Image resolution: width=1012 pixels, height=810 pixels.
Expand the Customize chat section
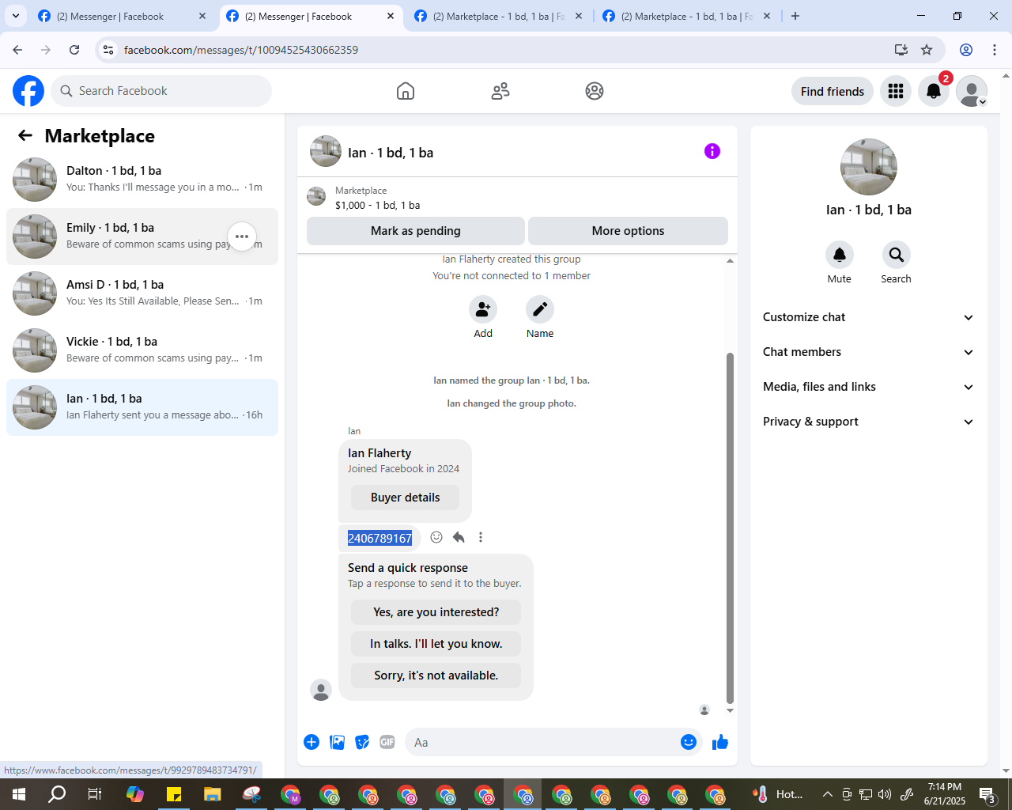point(868,317)
